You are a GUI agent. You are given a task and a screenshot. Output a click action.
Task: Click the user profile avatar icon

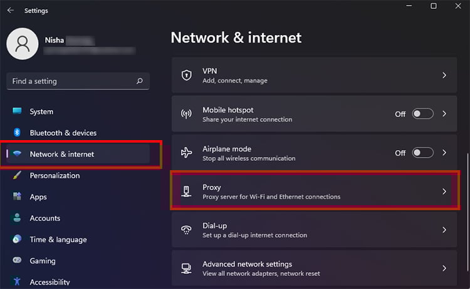click(x=23, y=44)
